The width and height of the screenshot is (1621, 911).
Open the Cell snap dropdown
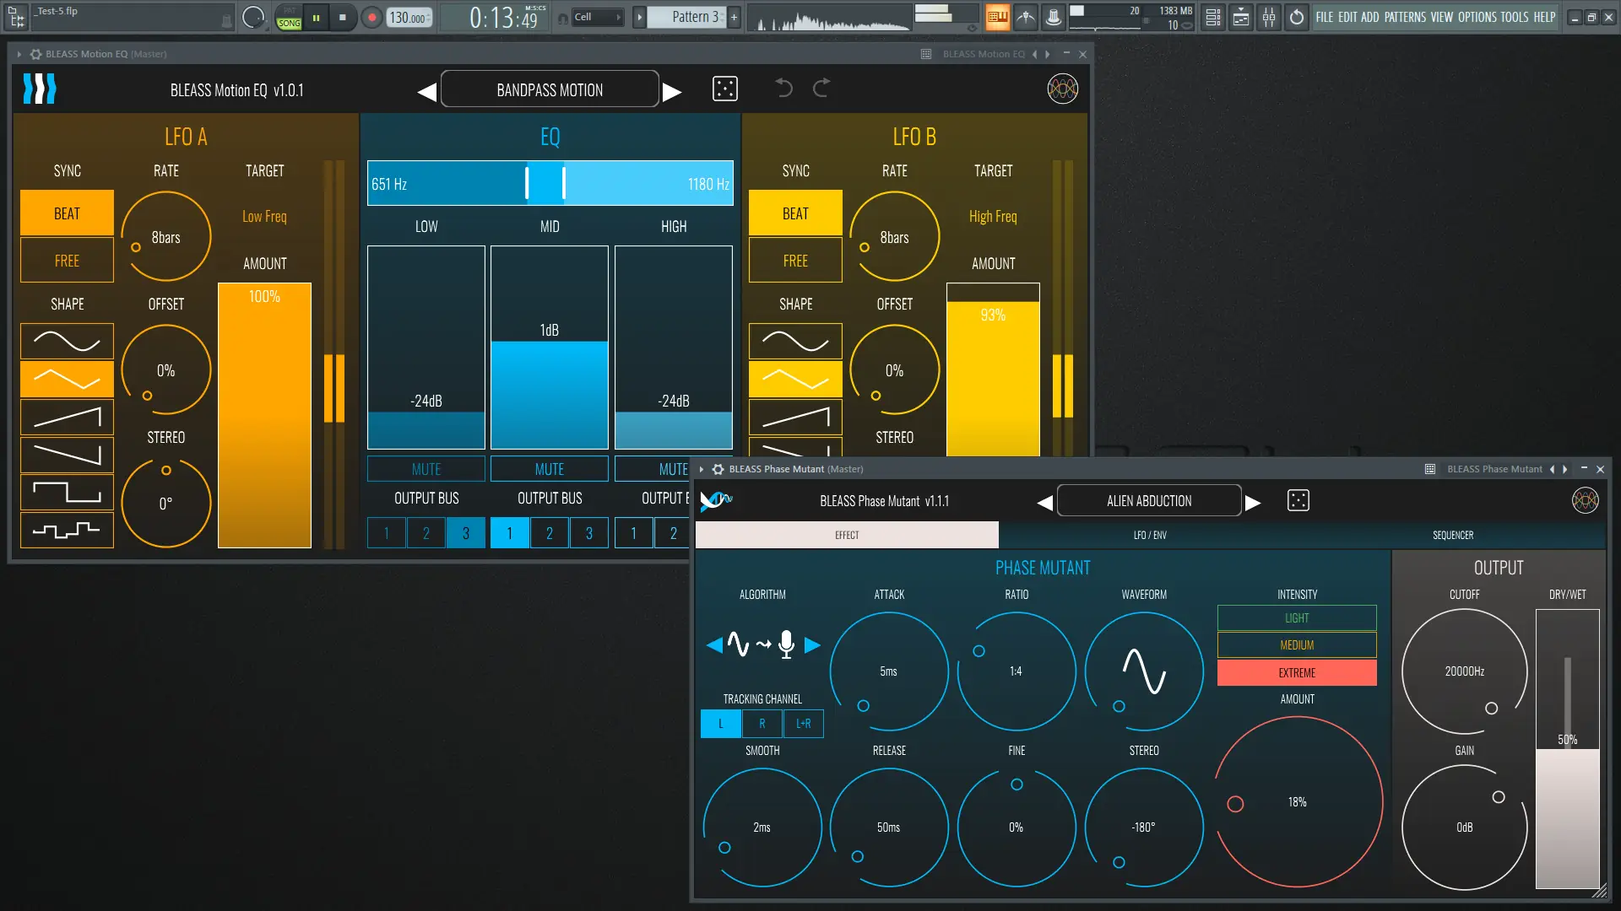[x=598, y=17]
